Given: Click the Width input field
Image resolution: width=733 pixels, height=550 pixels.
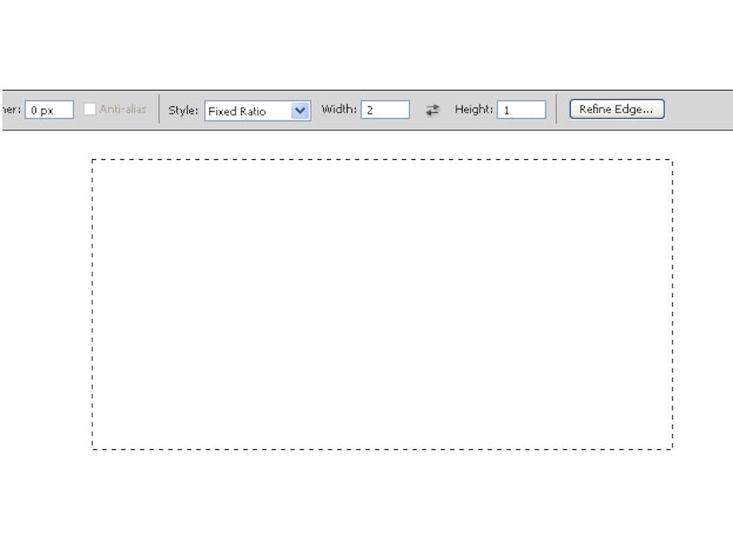Looking at the screenshot, I should pyautogui.click(x=385, y=110).
